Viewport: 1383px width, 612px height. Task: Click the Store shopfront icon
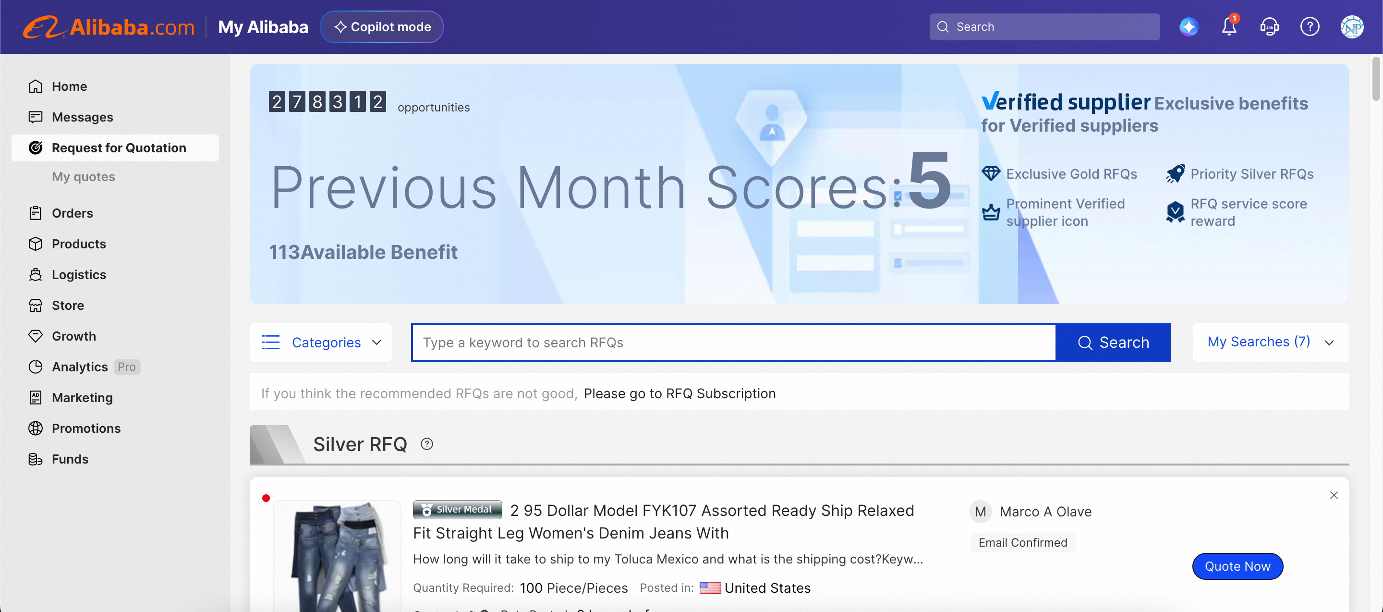point(36,306)
